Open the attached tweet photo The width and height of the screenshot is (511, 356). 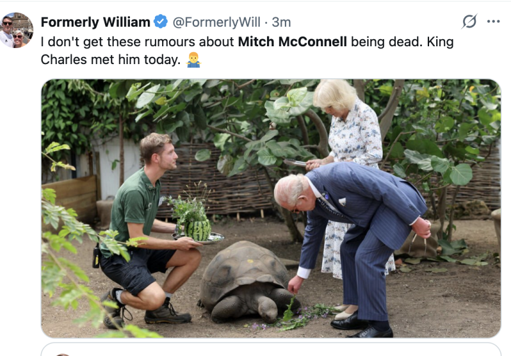[x=271, y=208]
